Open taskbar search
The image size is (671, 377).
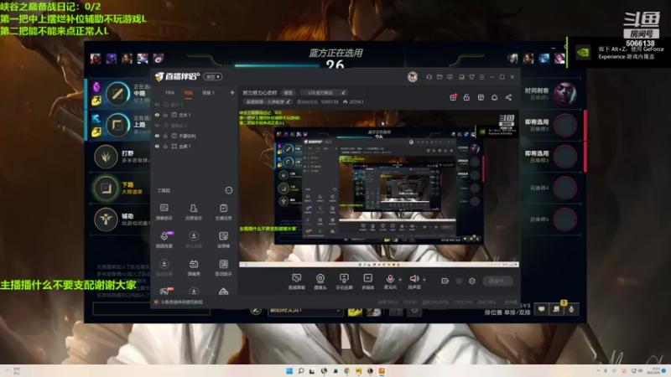pos(301,370)
